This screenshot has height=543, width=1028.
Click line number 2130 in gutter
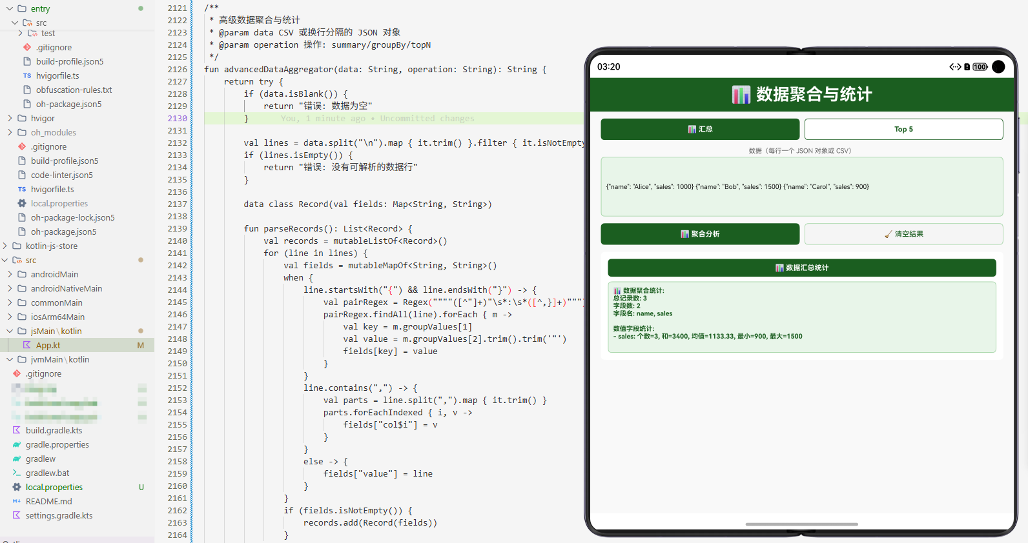pos(177,118)
